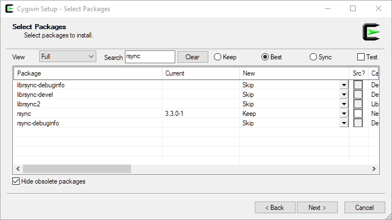Check Src box for librsync-debuginfo
The width and height of the screenshot is (392, 220).
(x=358, y=85)
